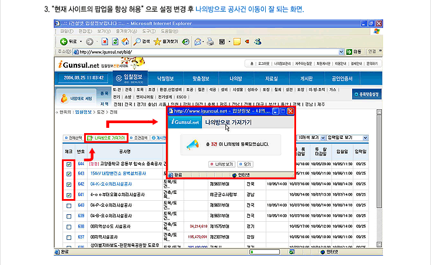Click iGunsul.net logo inside popup window
The image size is (431, 265).
point(185,122)
